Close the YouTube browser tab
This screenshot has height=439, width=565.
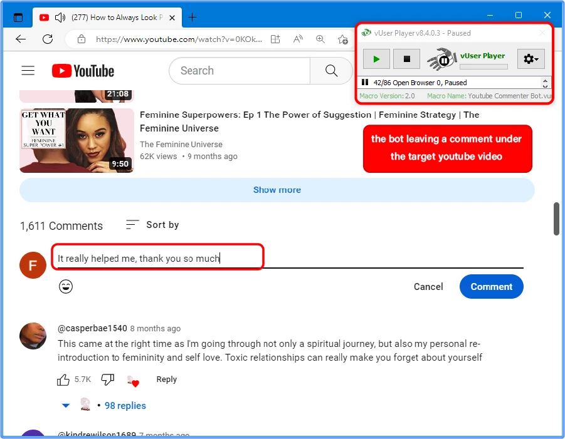tap(172, 18)
